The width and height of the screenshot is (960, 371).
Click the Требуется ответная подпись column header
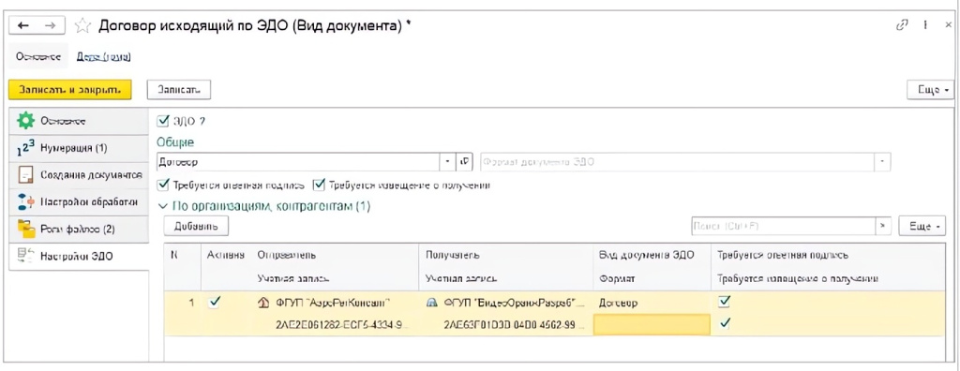tap(783, 255)
